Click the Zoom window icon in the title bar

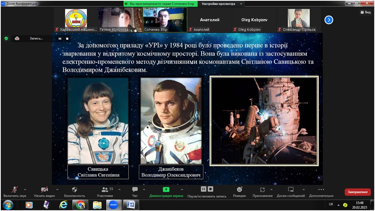3,3
